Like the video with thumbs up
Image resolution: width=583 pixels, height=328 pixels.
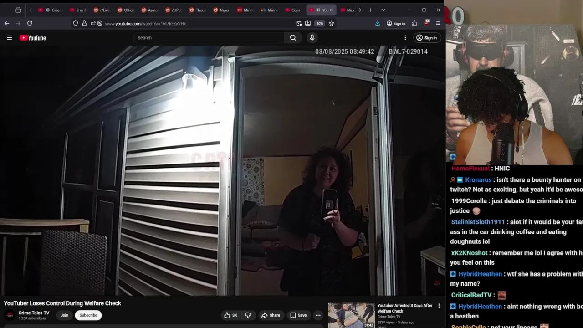pos(231,315)
